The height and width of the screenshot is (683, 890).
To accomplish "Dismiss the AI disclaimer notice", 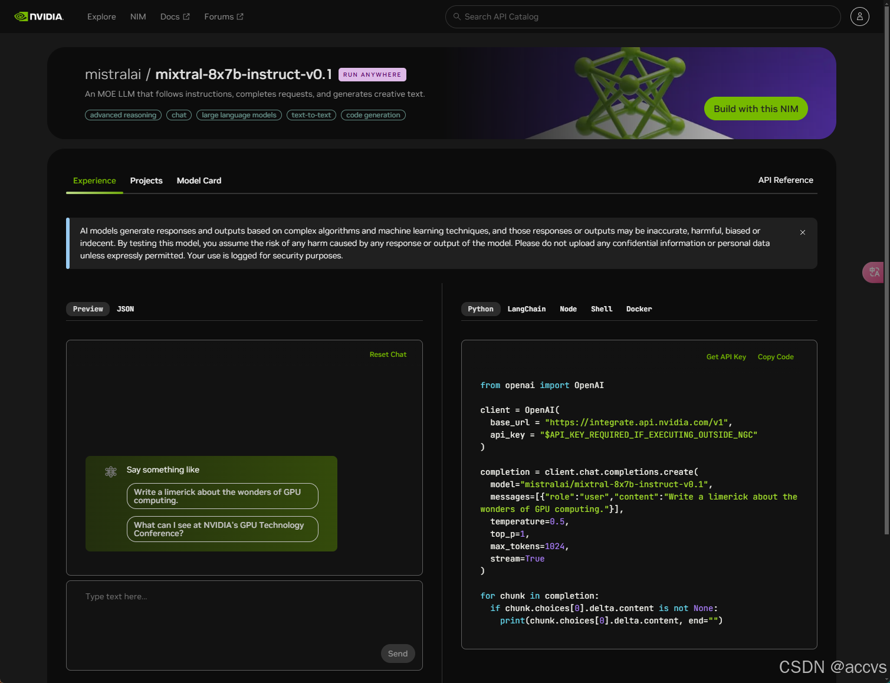I will [x=803, y=232].
